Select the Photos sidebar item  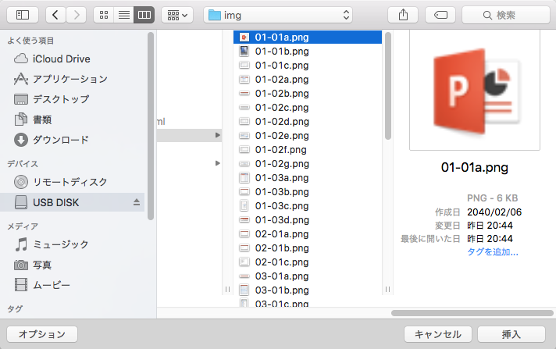pyautogui.click(x=42, y=265)
